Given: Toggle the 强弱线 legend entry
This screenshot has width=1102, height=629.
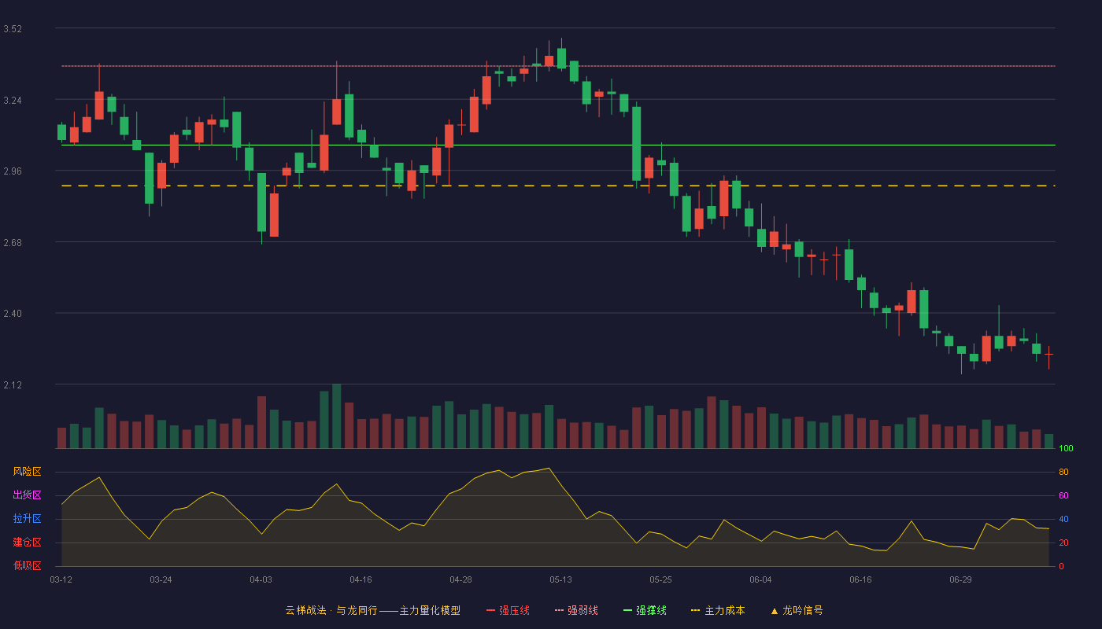Looking at the screenshot, I should point(576,610).
